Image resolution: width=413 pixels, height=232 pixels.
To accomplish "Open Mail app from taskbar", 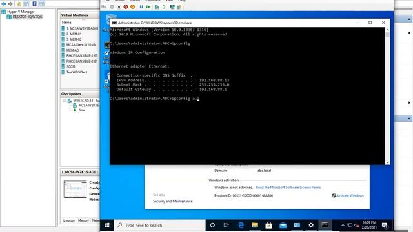I will (x=283, y=225).
